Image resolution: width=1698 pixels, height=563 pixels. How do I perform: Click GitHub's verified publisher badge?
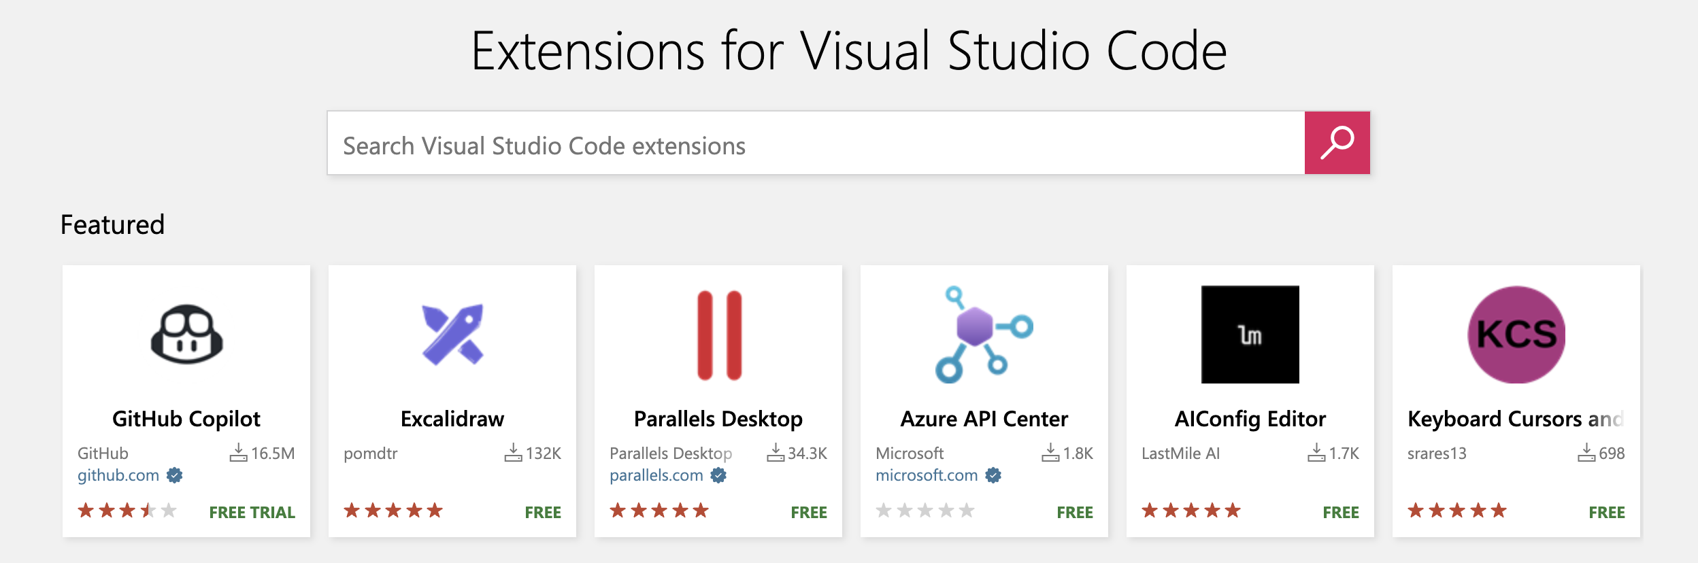pos(175,475)
